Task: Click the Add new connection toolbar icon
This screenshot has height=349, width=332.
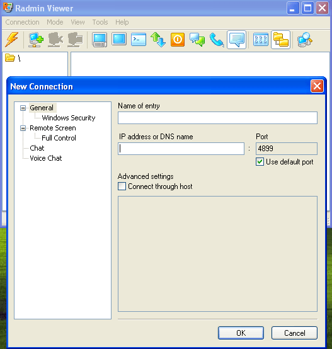Action: tap(36, 40)
